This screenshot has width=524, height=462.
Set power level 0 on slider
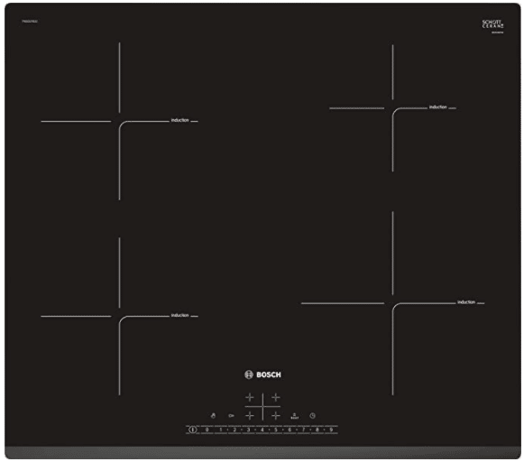point(207,430)
